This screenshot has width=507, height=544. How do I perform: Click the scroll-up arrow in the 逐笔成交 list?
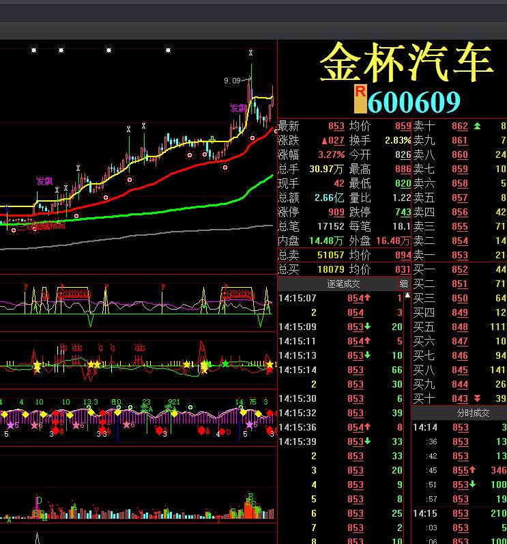[407, 295]
